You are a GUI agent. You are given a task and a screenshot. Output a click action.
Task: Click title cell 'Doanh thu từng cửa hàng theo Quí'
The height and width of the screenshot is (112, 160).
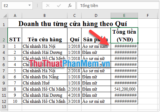click(x=73, y=24)
